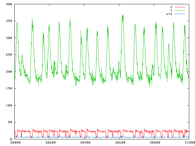Click the 200 y-axis tick label
Screen dimensions: 195x146
coord(9,72)
